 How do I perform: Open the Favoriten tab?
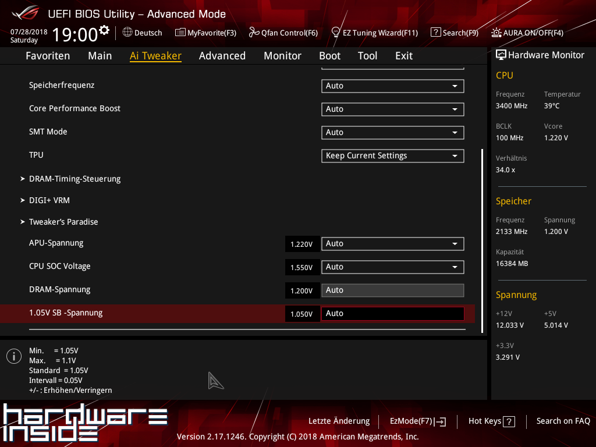tap(48, 56)
